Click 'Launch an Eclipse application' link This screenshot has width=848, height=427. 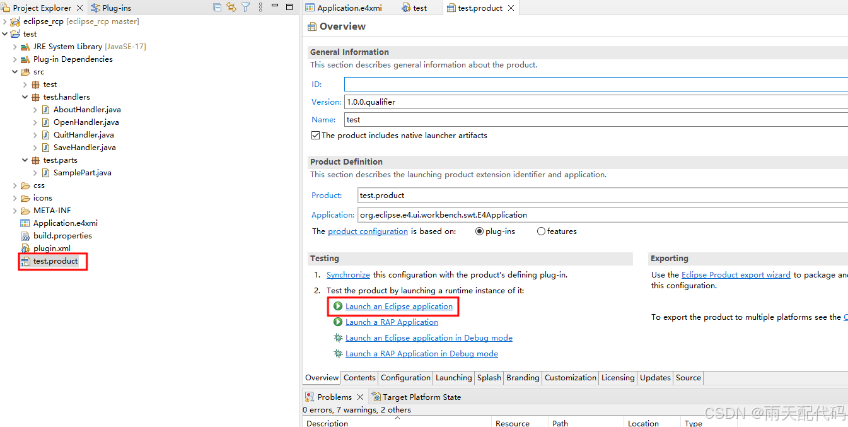pyautogui.click(x=399, y=307)
